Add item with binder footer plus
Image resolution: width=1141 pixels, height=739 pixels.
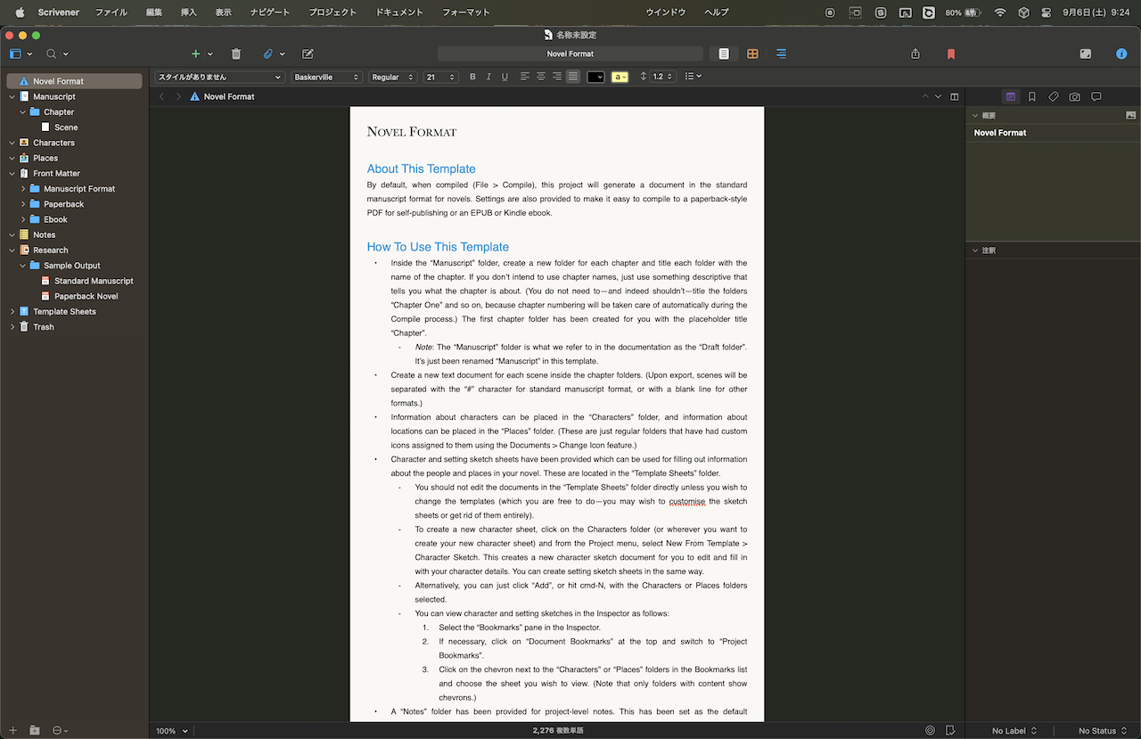(x=12, y=730)
